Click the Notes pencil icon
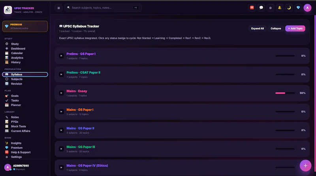The image size is (316, 176). (x=7, y=117)
